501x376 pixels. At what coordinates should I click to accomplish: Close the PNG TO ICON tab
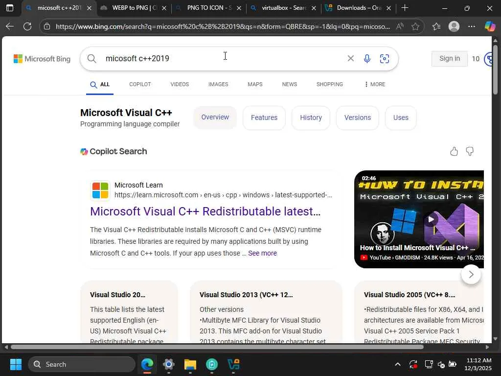(x=239, y=8)
